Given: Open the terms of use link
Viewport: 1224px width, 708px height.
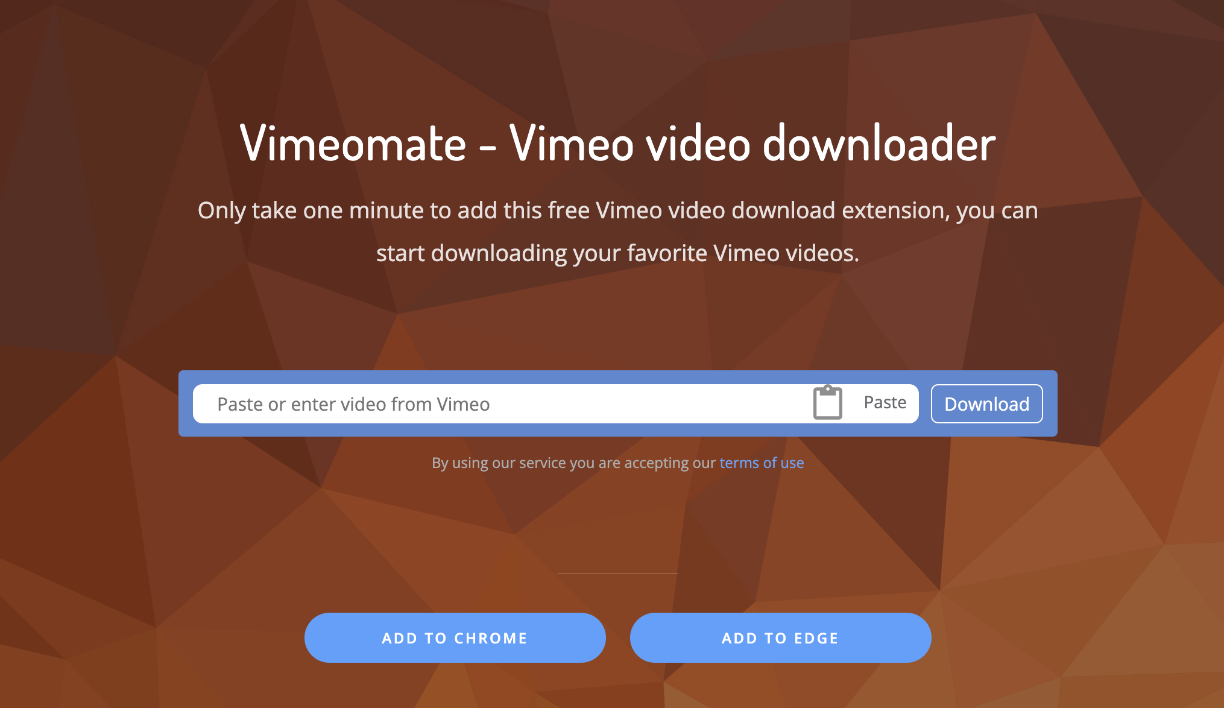Looking at the screenshot, I should pos(762,463).
